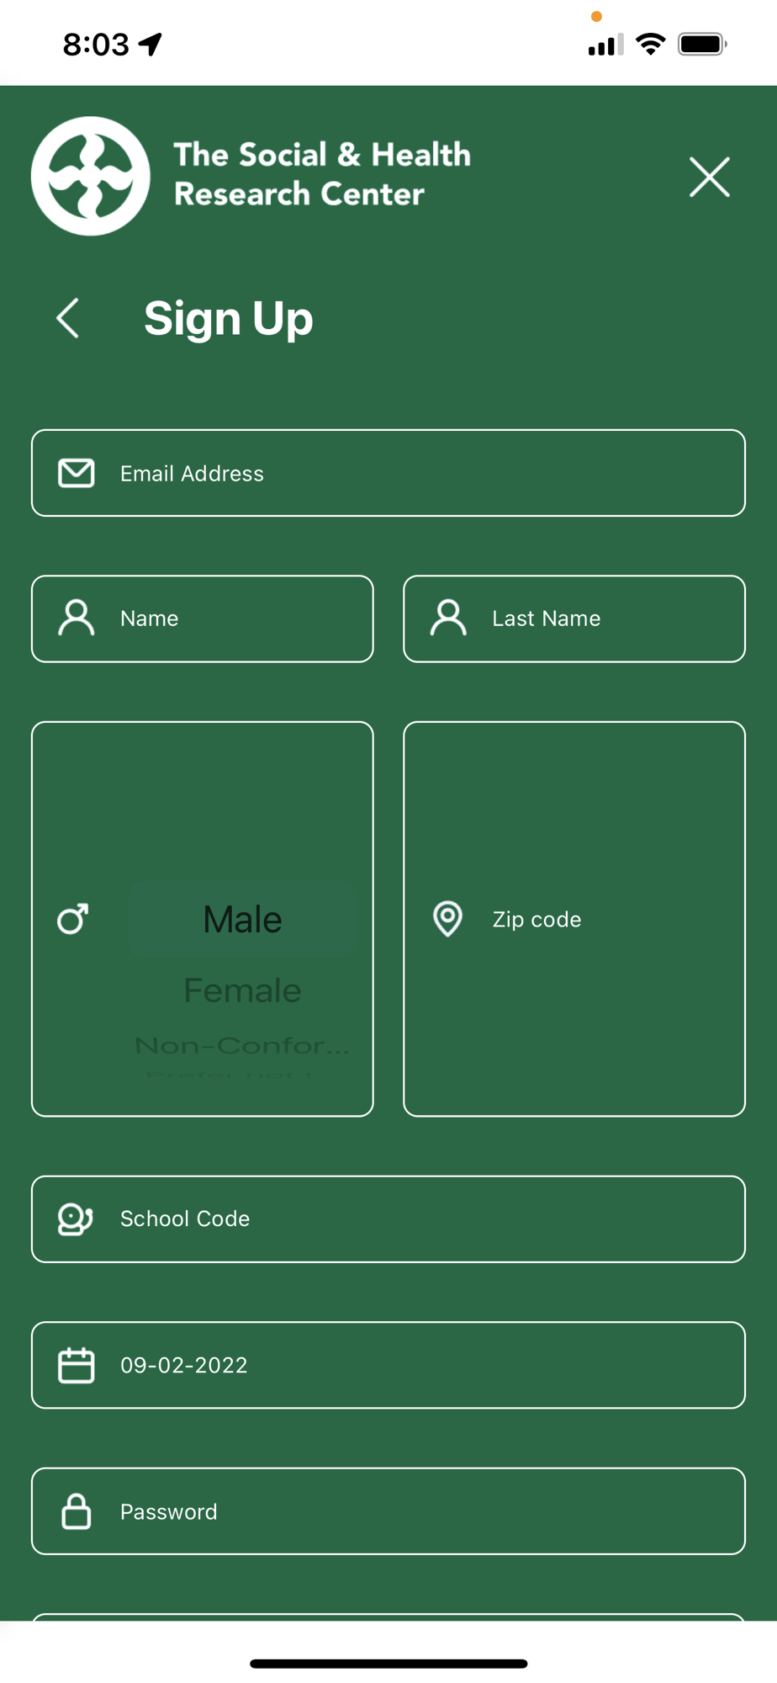Go back using the left chevron arrow
Viewport: 777px width, 1683px height.
tap(68, 318)
